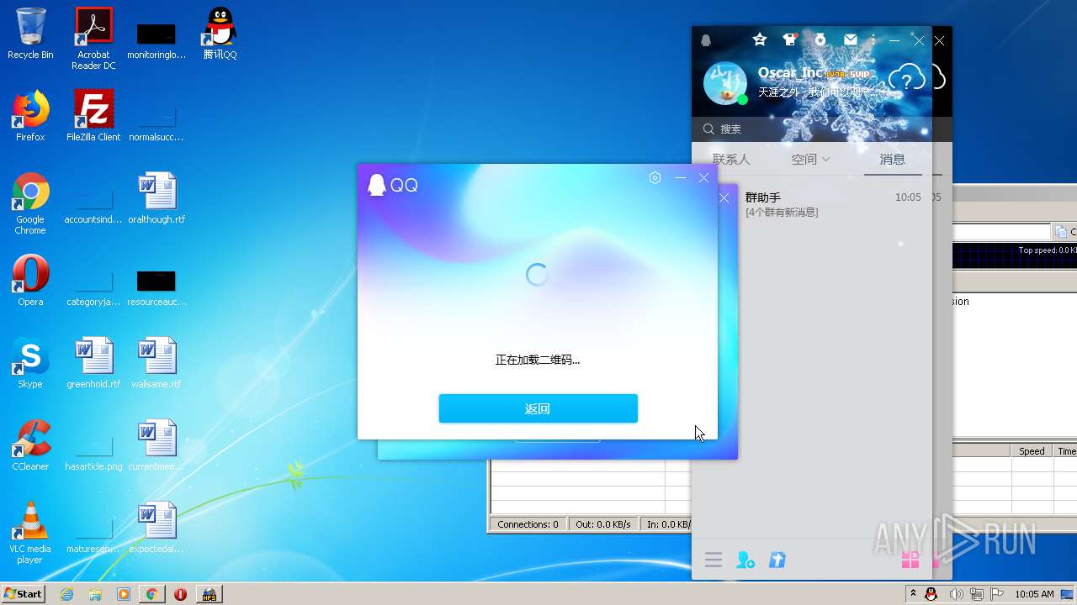Viewport: 1077px width, 605px height.
Task: Open the file assistant icon at panel bottom
Action: (777, 560)
